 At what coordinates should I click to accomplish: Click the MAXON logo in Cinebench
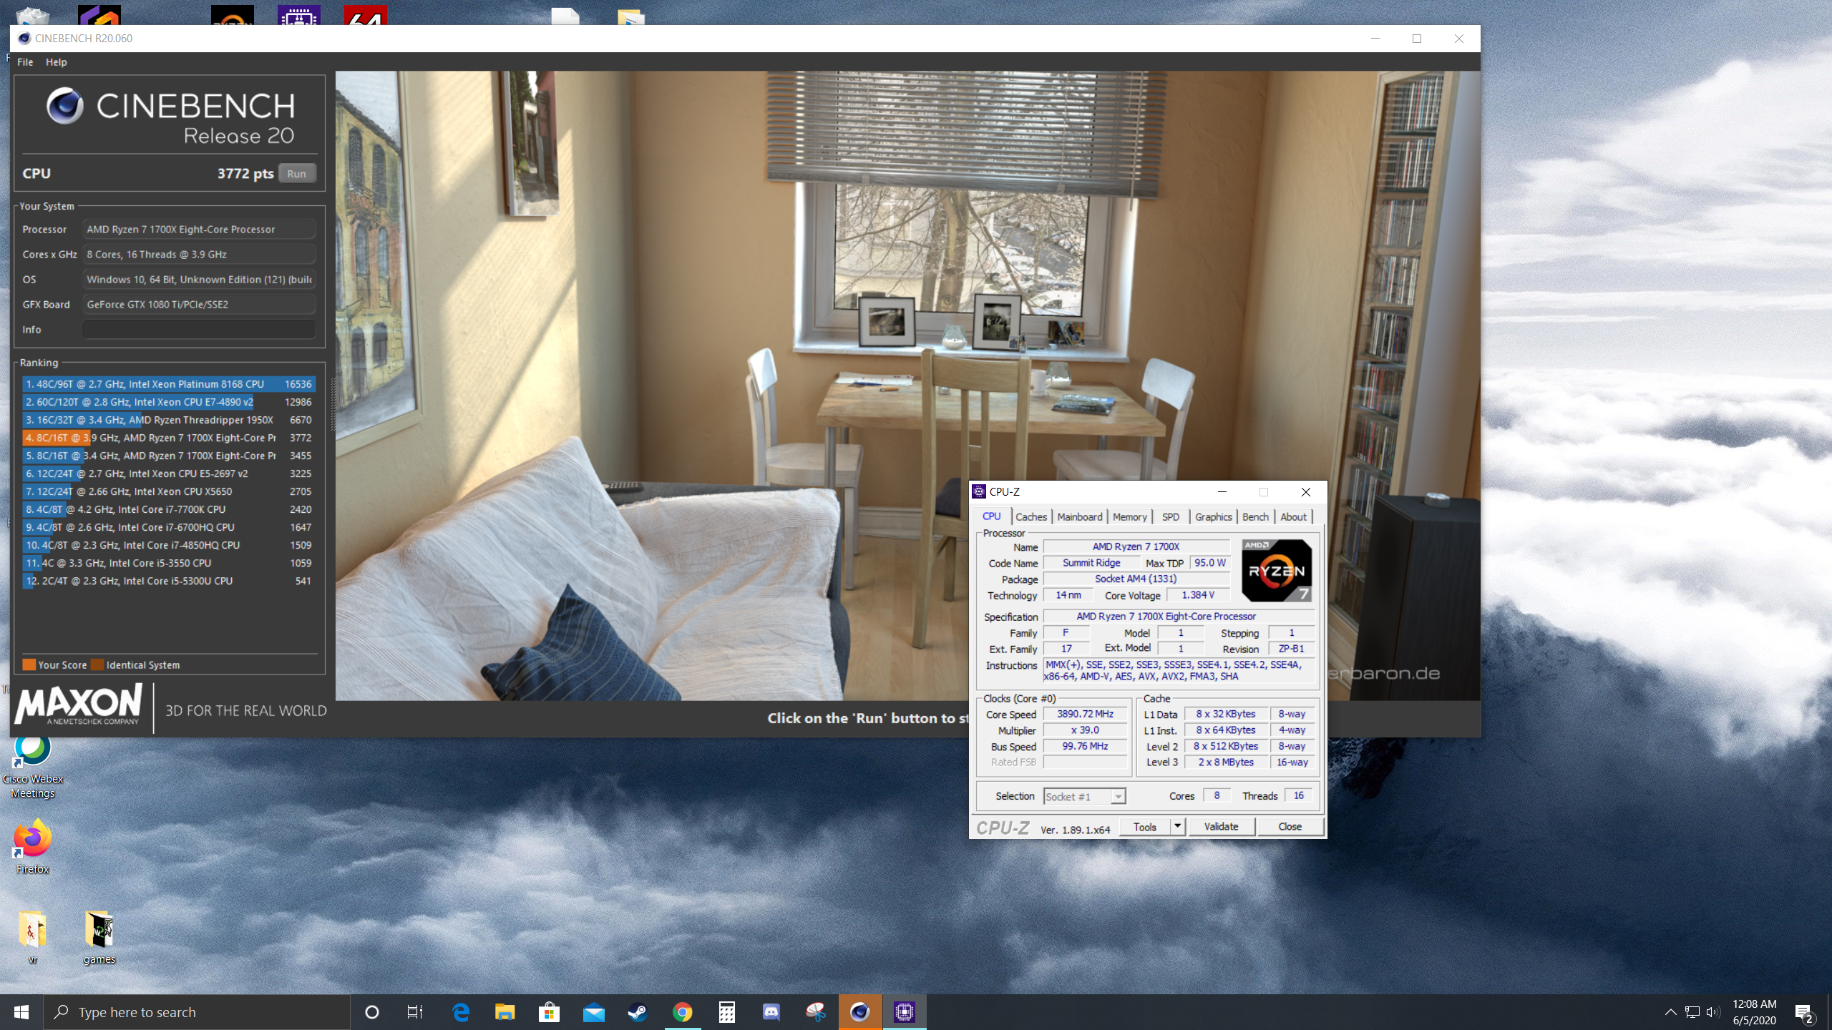[79, 705]
